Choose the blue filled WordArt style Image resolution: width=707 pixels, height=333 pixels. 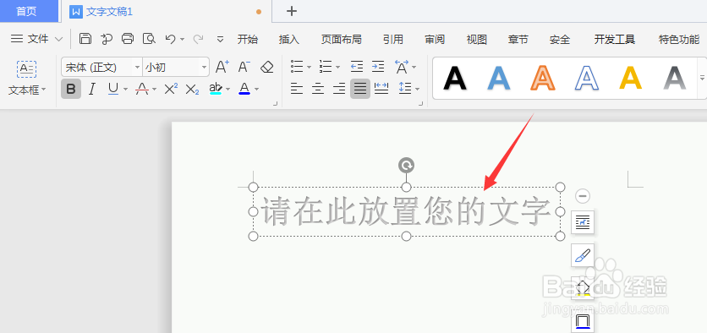point(499,78)
